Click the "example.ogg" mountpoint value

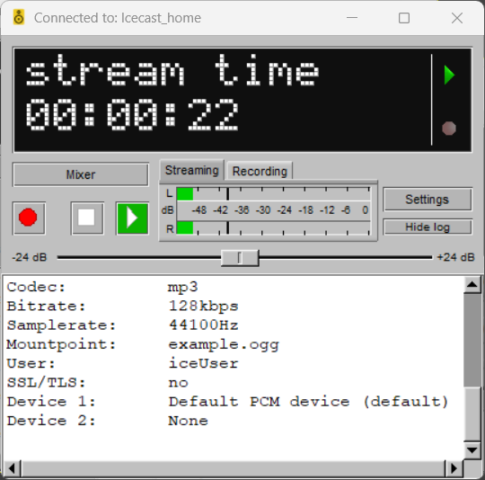[x=224, y=345]
